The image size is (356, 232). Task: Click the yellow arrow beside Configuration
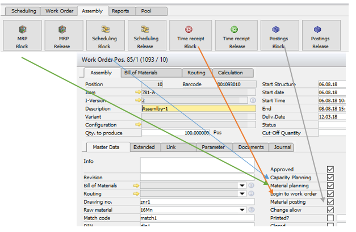pyautogui.click(x=137, y=124)
